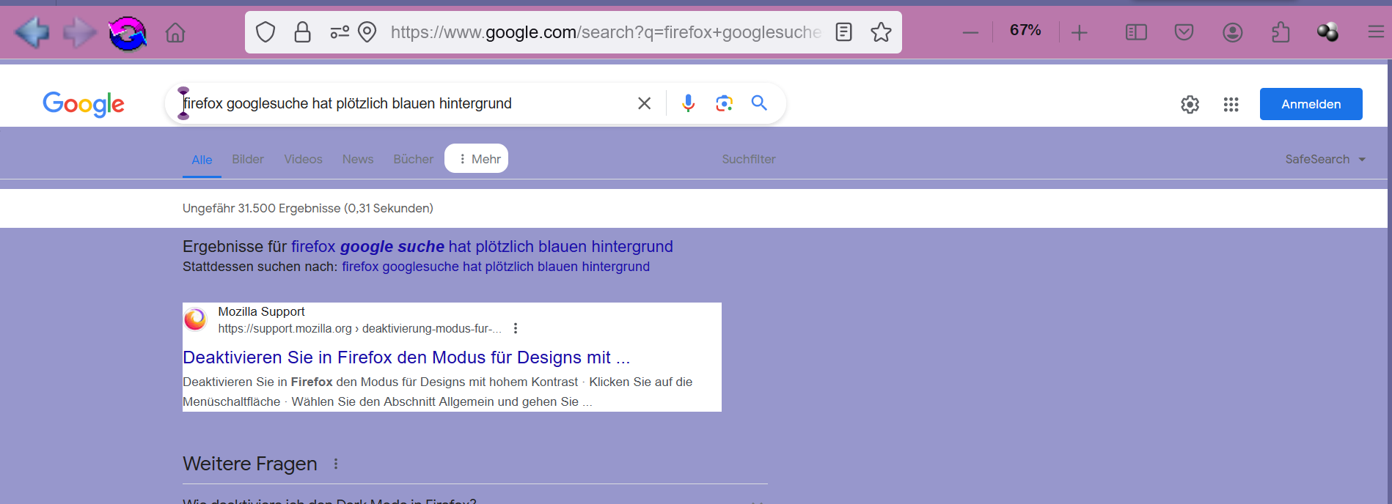The height and width of the screenshot is (504, 1392).
Task: Open the Firefox account icon
Action: point(1233,32)
